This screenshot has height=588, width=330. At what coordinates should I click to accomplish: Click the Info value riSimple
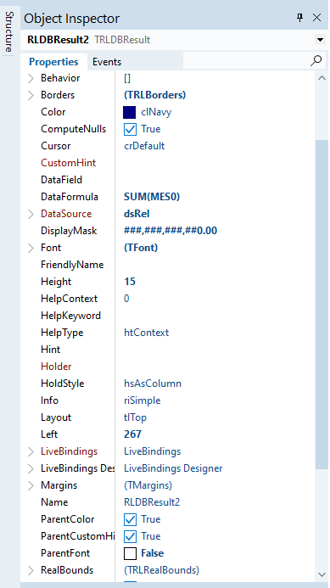point(143,400)
